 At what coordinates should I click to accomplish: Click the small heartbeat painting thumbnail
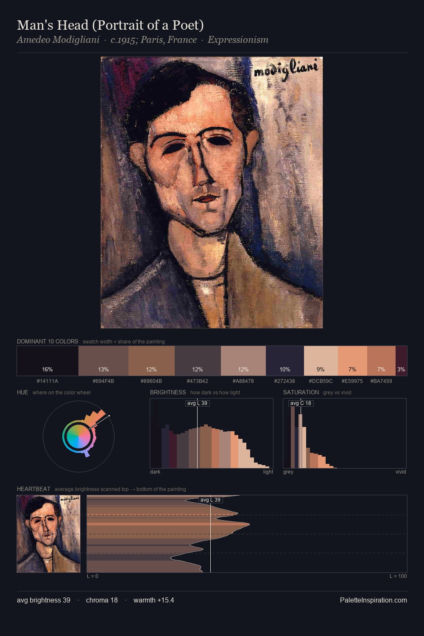pyautogui.click(x=48, y=534)
